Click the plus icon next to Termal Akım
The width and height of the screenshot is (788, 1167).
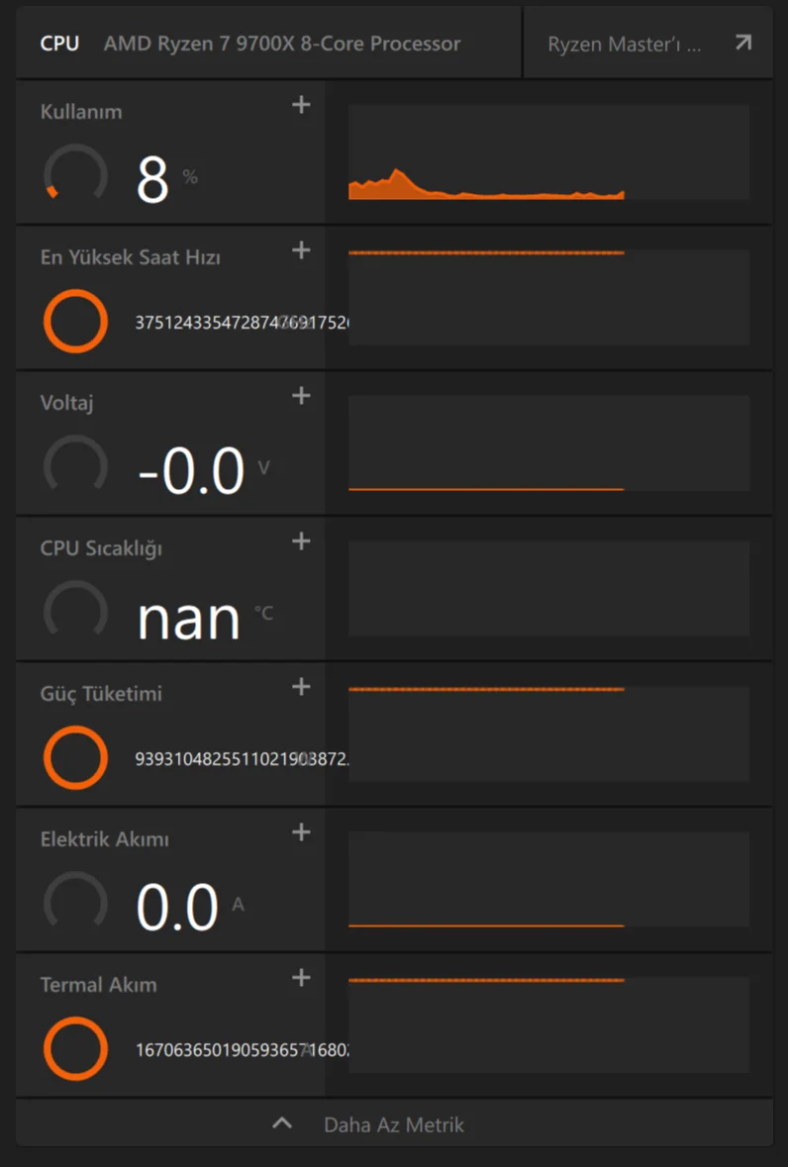[302, 978]
